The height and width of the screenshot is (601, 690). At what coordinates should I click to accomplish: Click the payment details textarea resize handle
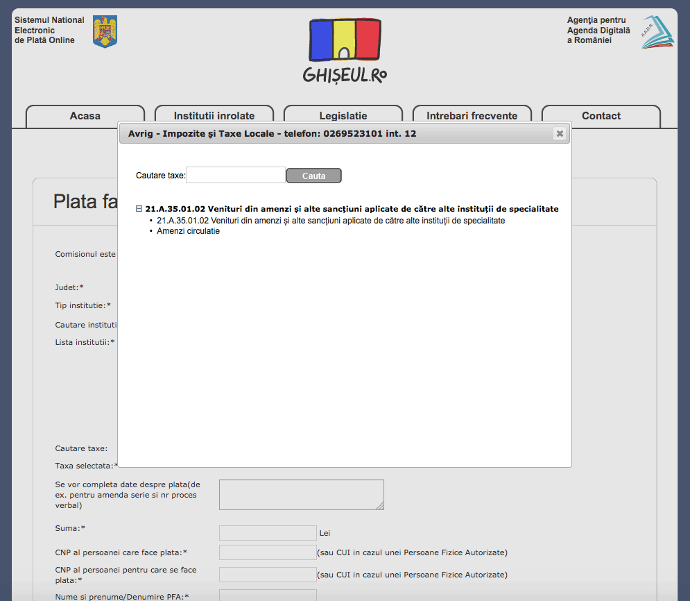pyautogui.click(x=379, y=506)
